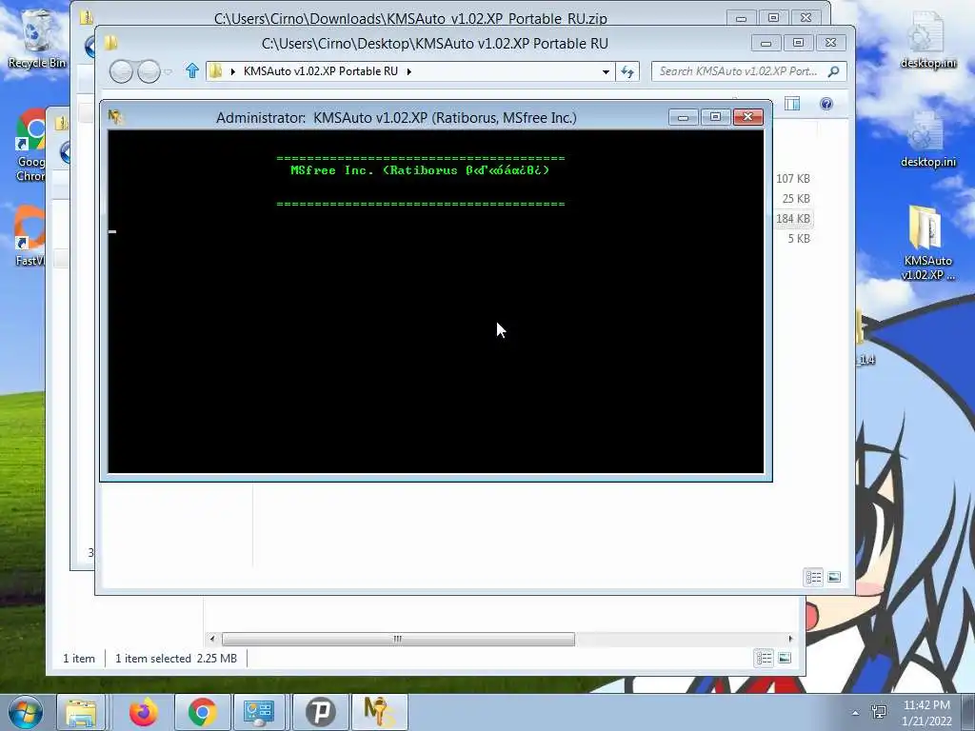Image resolution: width=975 pixels, height=731 pixels.
Task: Click Explorer Back navigation button
Action: pos(121,71)
